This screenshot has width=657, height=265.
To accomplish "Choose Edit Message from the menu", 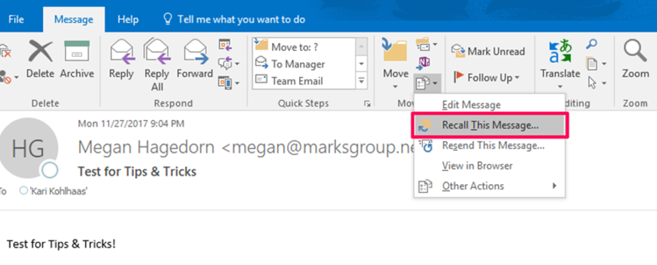I will pos(490,105).
